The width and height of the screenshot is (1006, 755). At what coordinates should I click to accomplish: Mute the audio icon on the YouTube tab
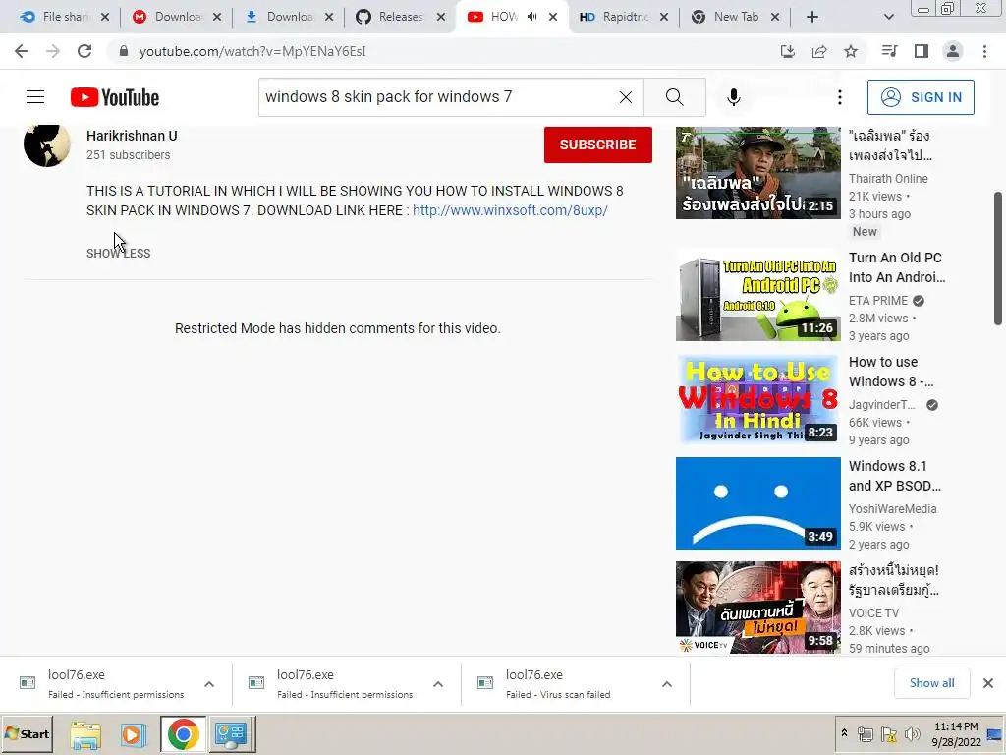pos(531,17)
